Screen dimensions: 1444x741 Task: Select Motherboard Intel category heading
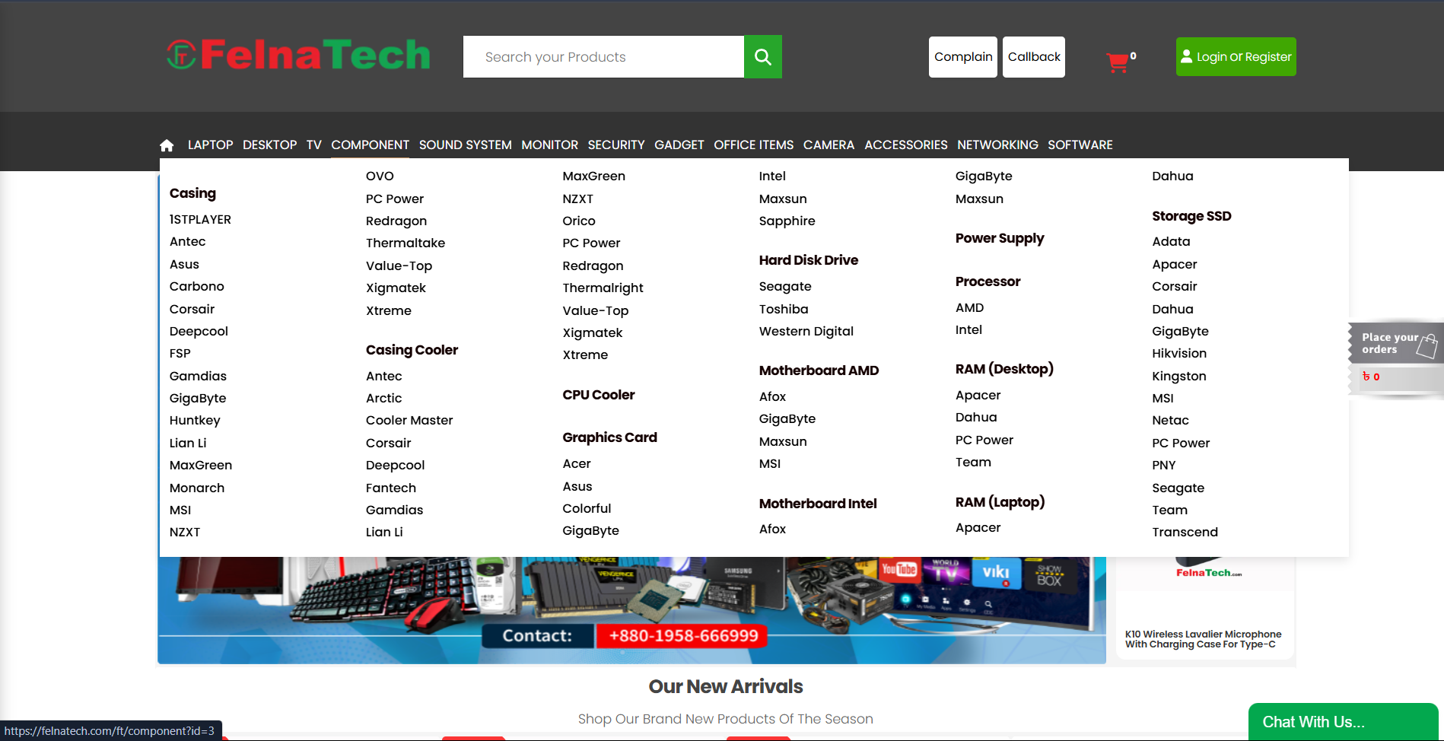(818, 504)
